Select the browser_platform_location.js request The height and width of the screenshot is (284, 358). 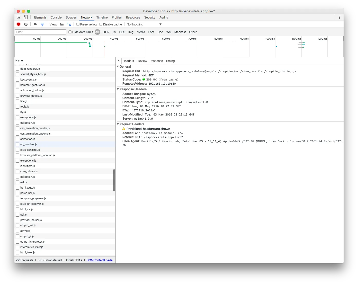pyautogui.click(x=65, y=155)
